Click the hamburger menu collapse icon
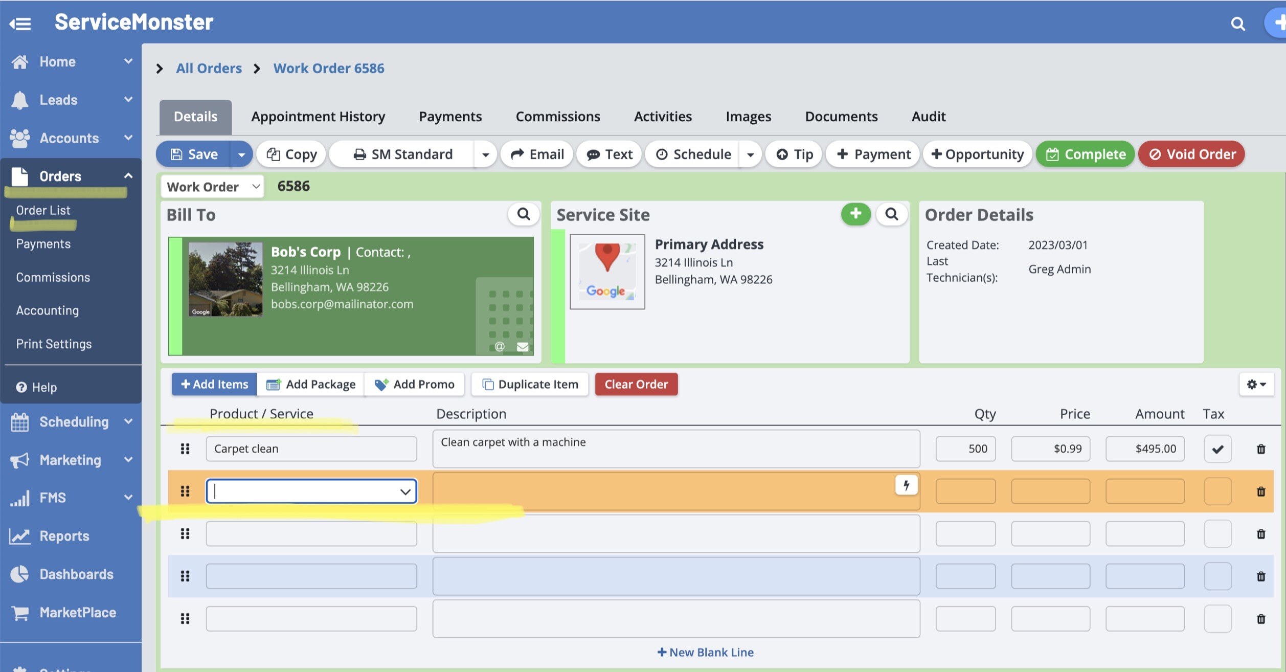1286x672 pixels. 20,24
